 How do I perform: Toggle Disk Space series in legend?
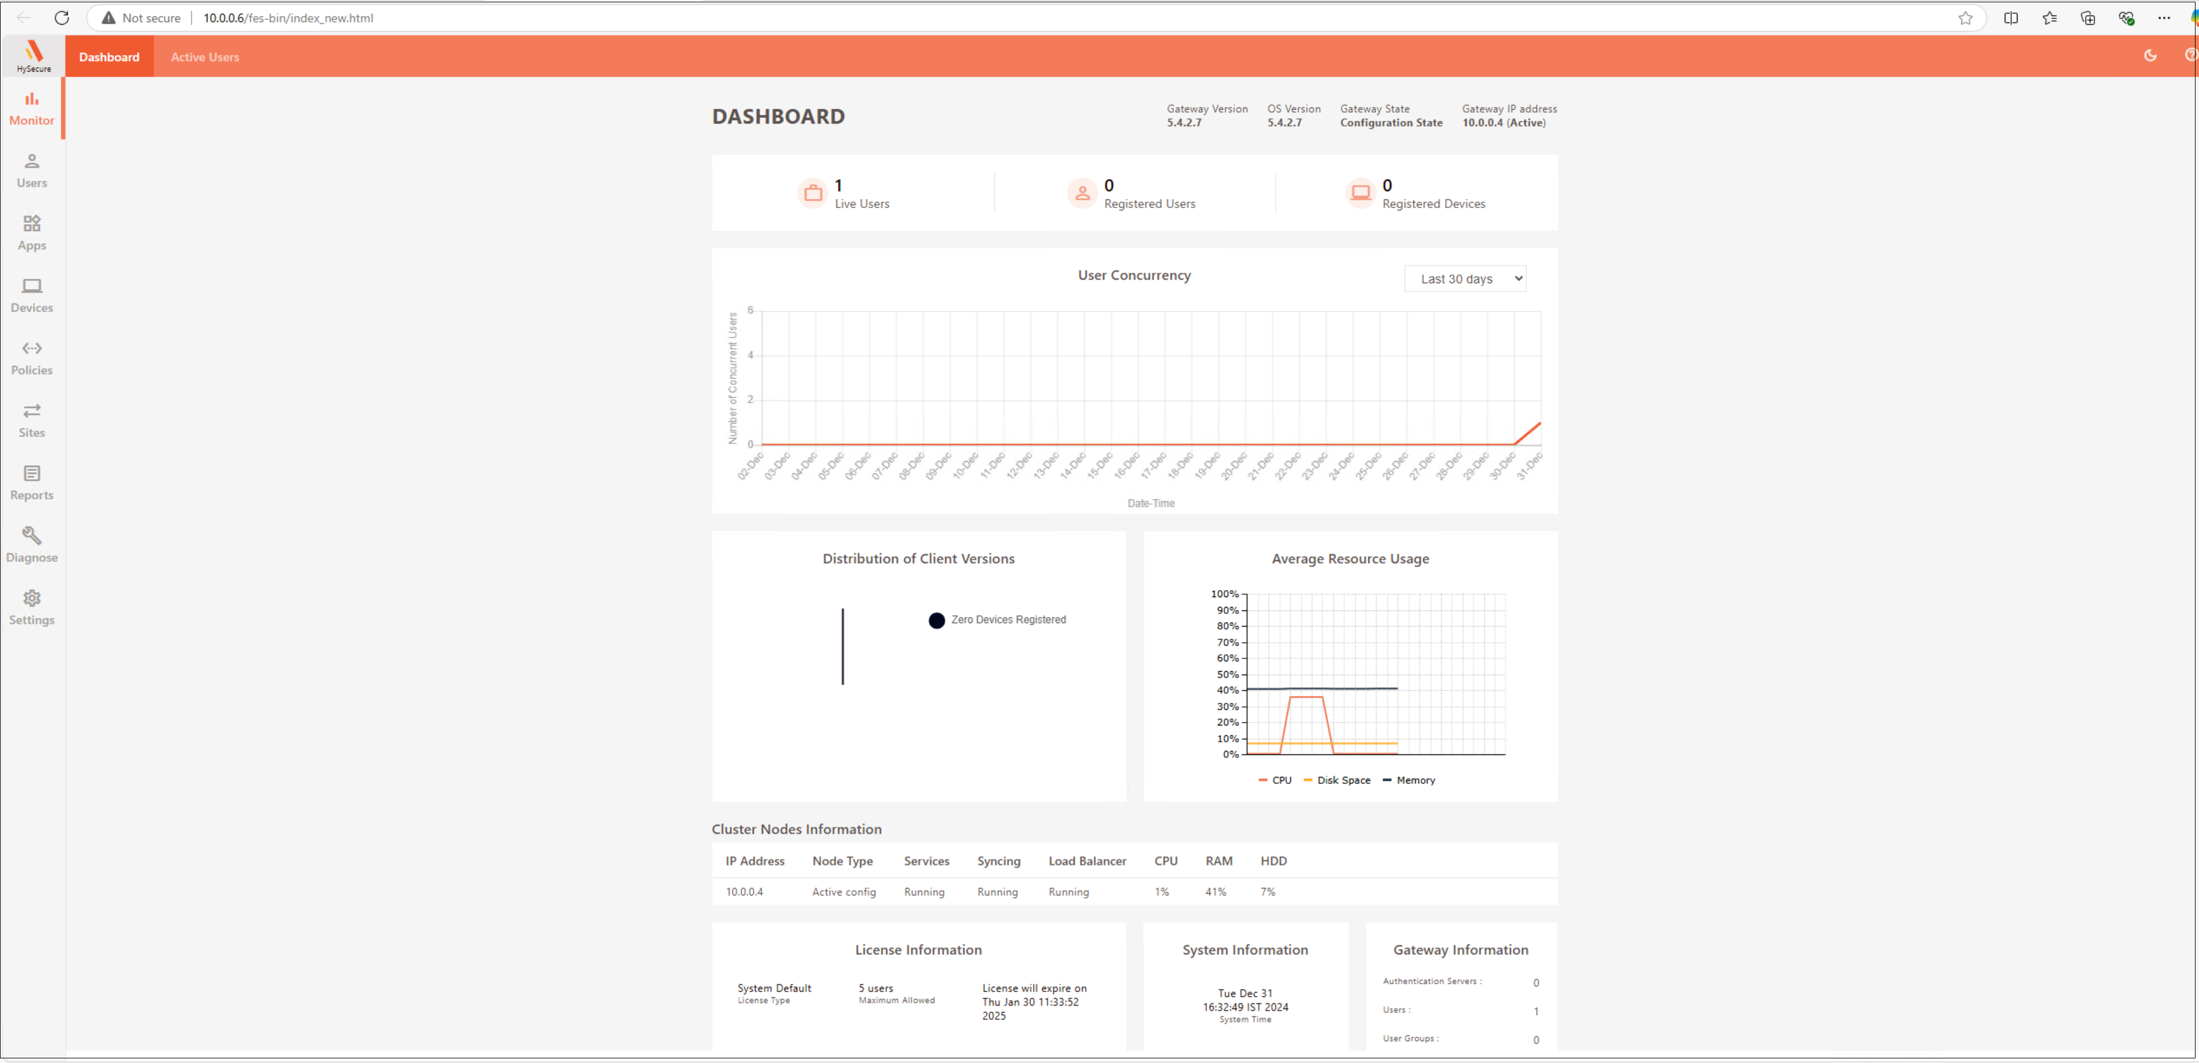click(x=1337, y=780)
